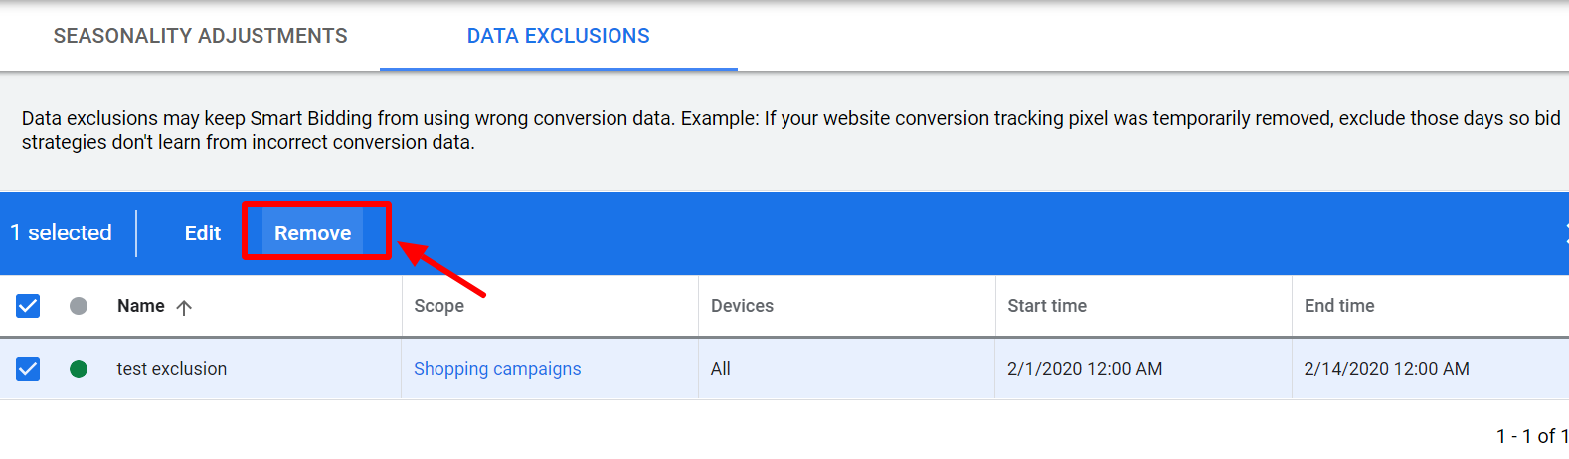
Task: Open the Data Exclusions tab
Action: (558, 36)
